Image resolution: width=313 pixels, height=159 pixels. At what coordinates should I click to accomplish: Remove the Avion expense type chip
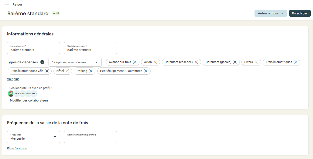(155, 62)
